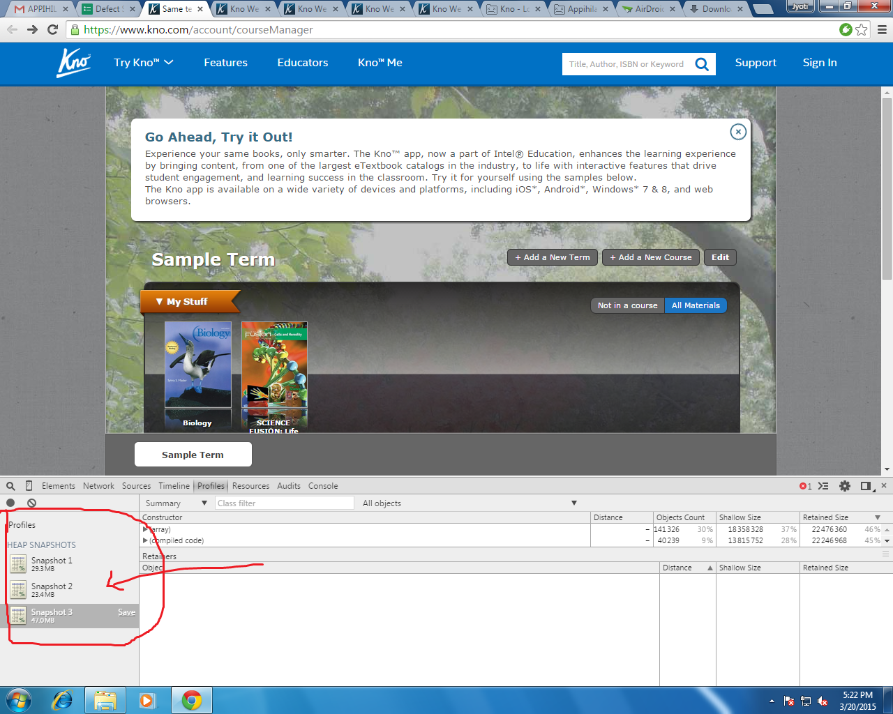This screenshot has width=893, height=714.
Task: Show the DevTools console drawer icon
Action: click(823, 486)
